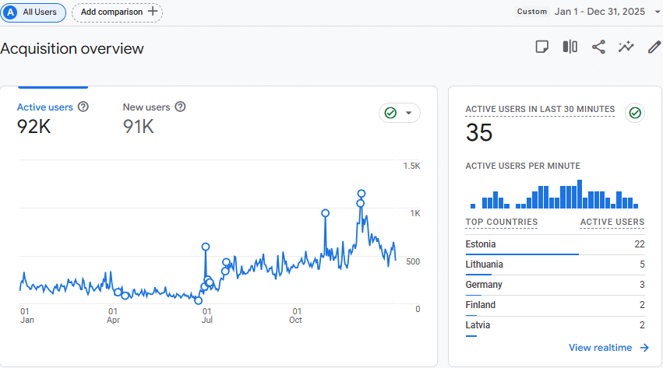Click the tallest bar in per-minute chart
This screenshot has width=663, height=368.
coord(580,195)
